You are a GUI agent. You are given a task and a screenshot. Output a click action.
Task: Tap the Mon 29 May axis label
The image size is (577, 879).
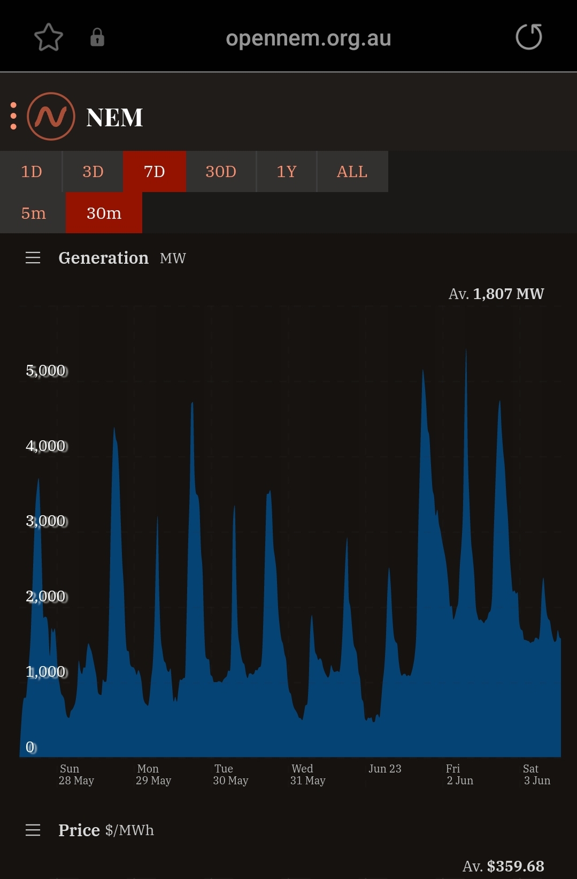click(x=153, y=774)
